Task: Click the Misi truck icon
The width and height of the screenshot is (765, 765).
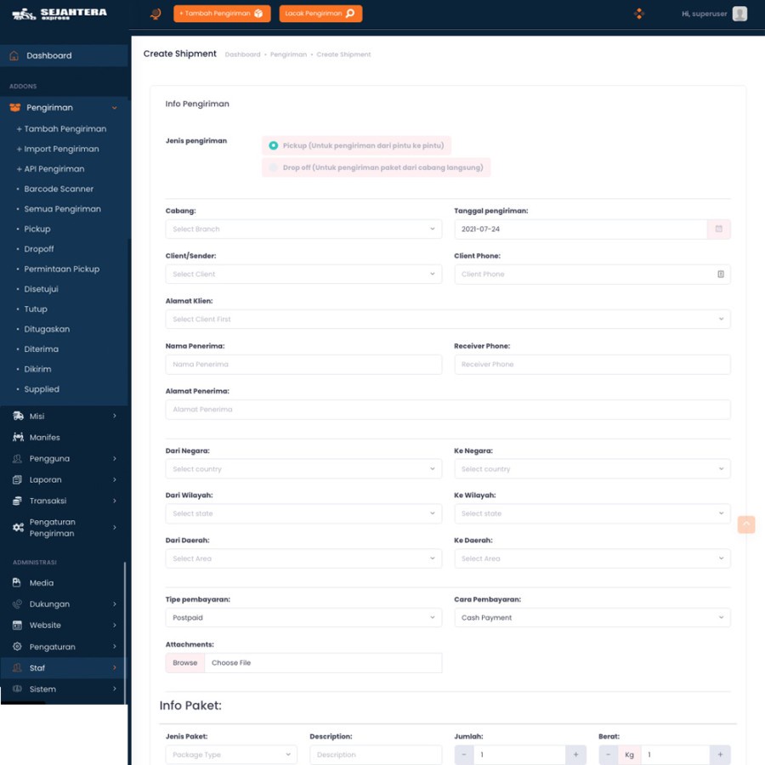Action: click(18, 416)
